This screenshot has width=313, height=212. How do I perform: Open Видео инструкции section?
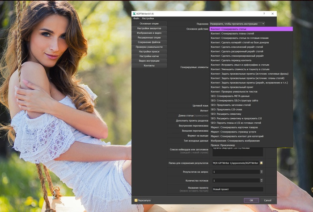pos(149,61)
